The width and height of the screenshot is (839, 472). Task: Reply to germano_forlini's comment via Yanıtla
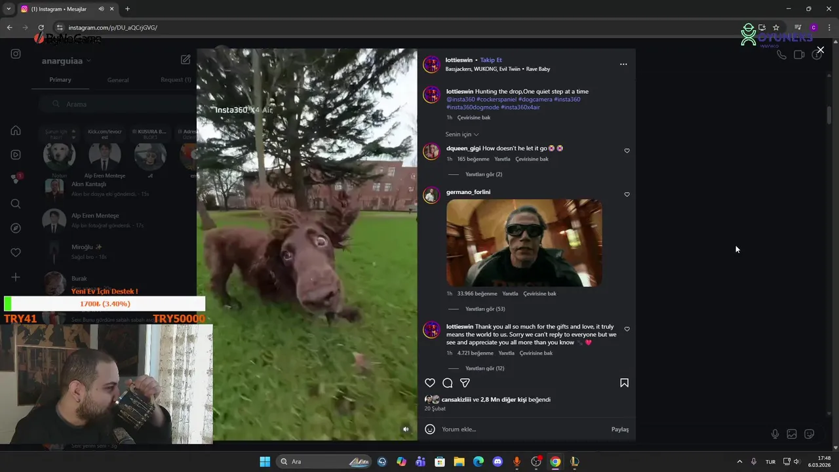pyautogui.click(x=510, y=294)
